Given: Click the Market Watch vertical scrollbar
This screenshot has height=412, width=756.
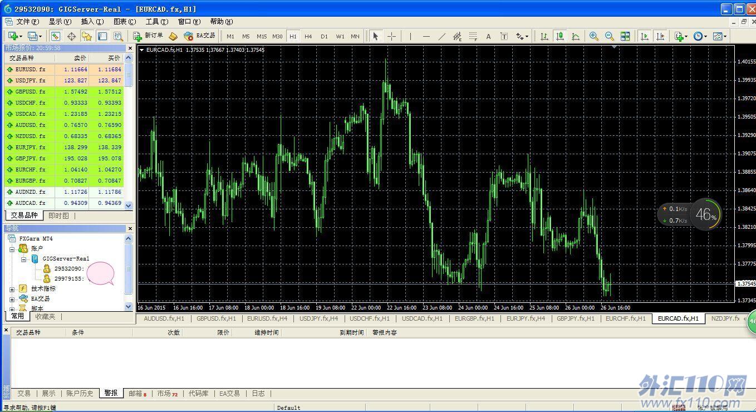Looking at the screenshot, I should [129, 131].
